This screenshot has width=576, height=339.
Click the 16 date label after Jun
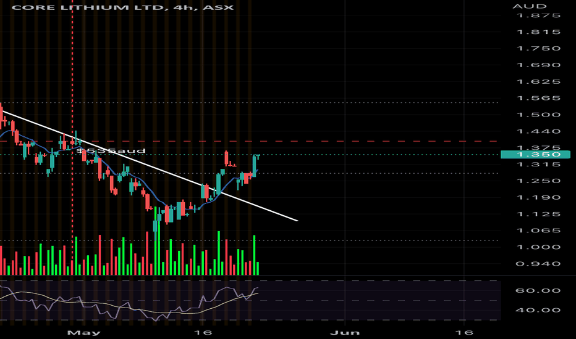(464, 332)
